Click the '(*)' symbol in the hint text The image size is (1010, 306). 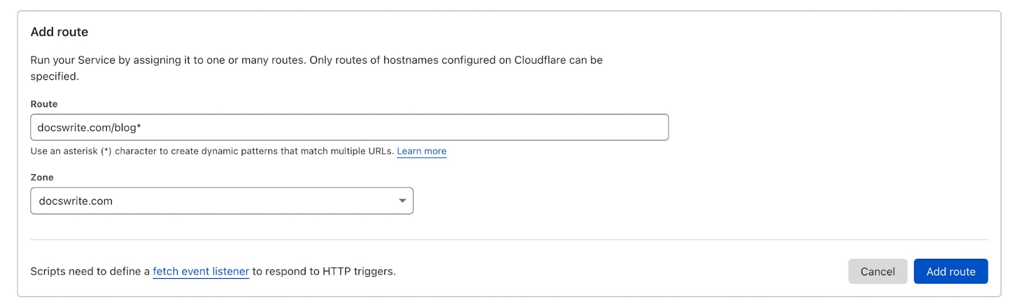(x=106, y=151)
